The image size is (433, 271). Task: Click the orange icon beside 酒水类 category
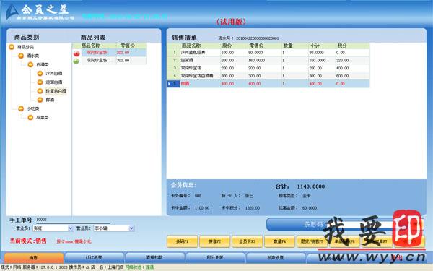[x=21, y=56]
